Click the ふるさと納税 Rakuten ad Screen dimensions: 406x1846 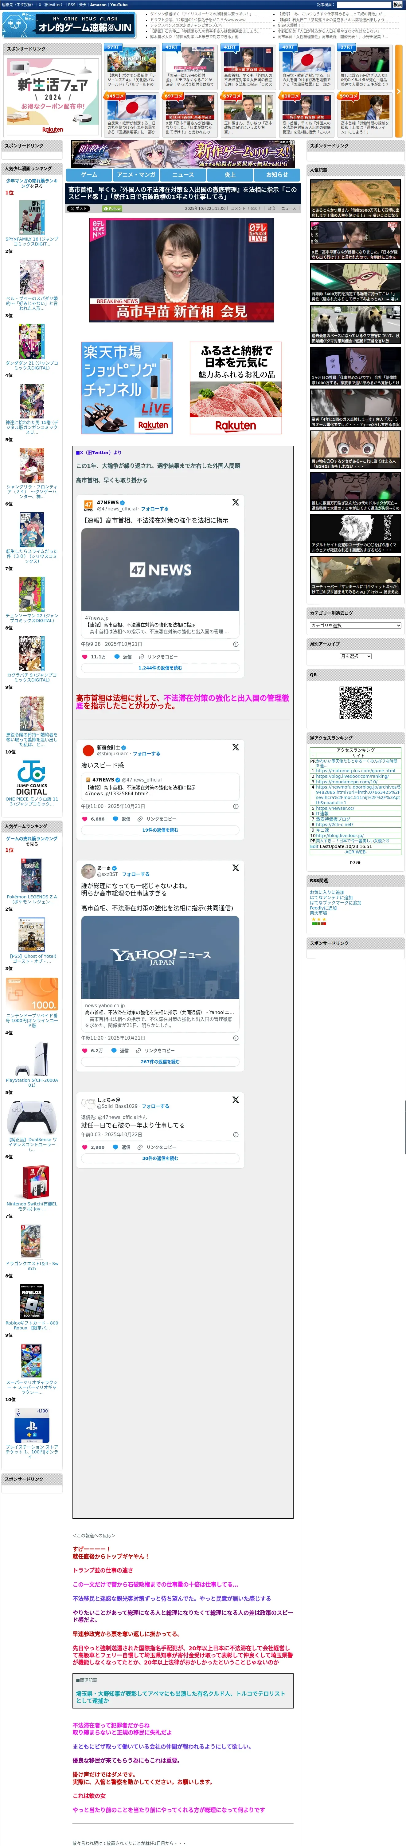(x=236, y=388)
